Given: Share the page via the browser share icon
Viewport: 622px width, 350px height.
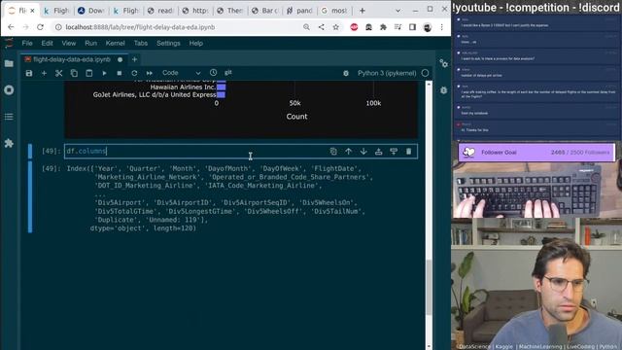Looking at the screenshot, I should pos(322,27).
